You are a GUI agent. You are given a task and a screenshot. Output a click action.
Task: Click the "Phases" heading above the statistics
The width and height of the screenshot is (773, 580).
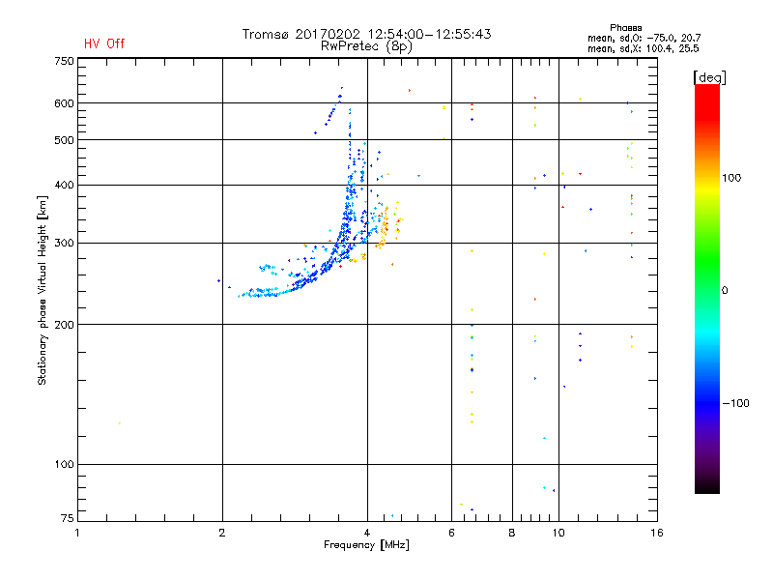625,28
